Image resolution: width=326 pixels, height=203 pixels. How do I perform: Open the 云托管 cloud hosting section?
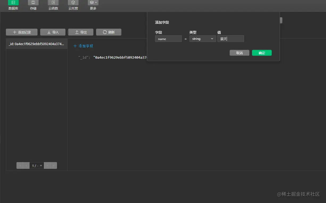click(x=73, y=5)
